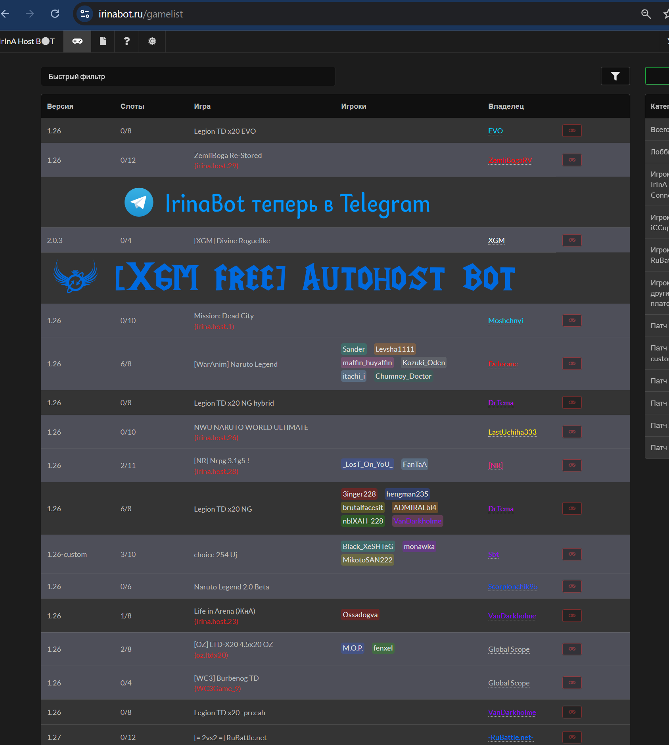This screenshot has height=745, width=669.
Task: Reload the page with browser refresh button
Action: [55, 14]
